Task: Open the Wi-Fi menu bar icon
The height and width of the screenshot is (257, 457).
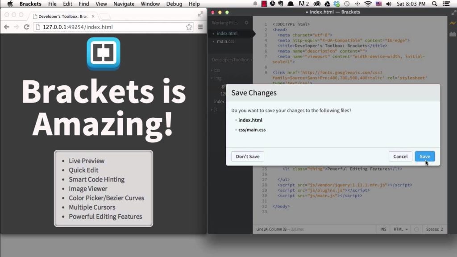Action: pyautogui.click(x=368, y=4)
